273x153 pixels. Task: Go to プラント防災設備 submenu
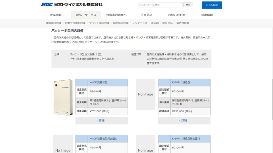[99, 23]
